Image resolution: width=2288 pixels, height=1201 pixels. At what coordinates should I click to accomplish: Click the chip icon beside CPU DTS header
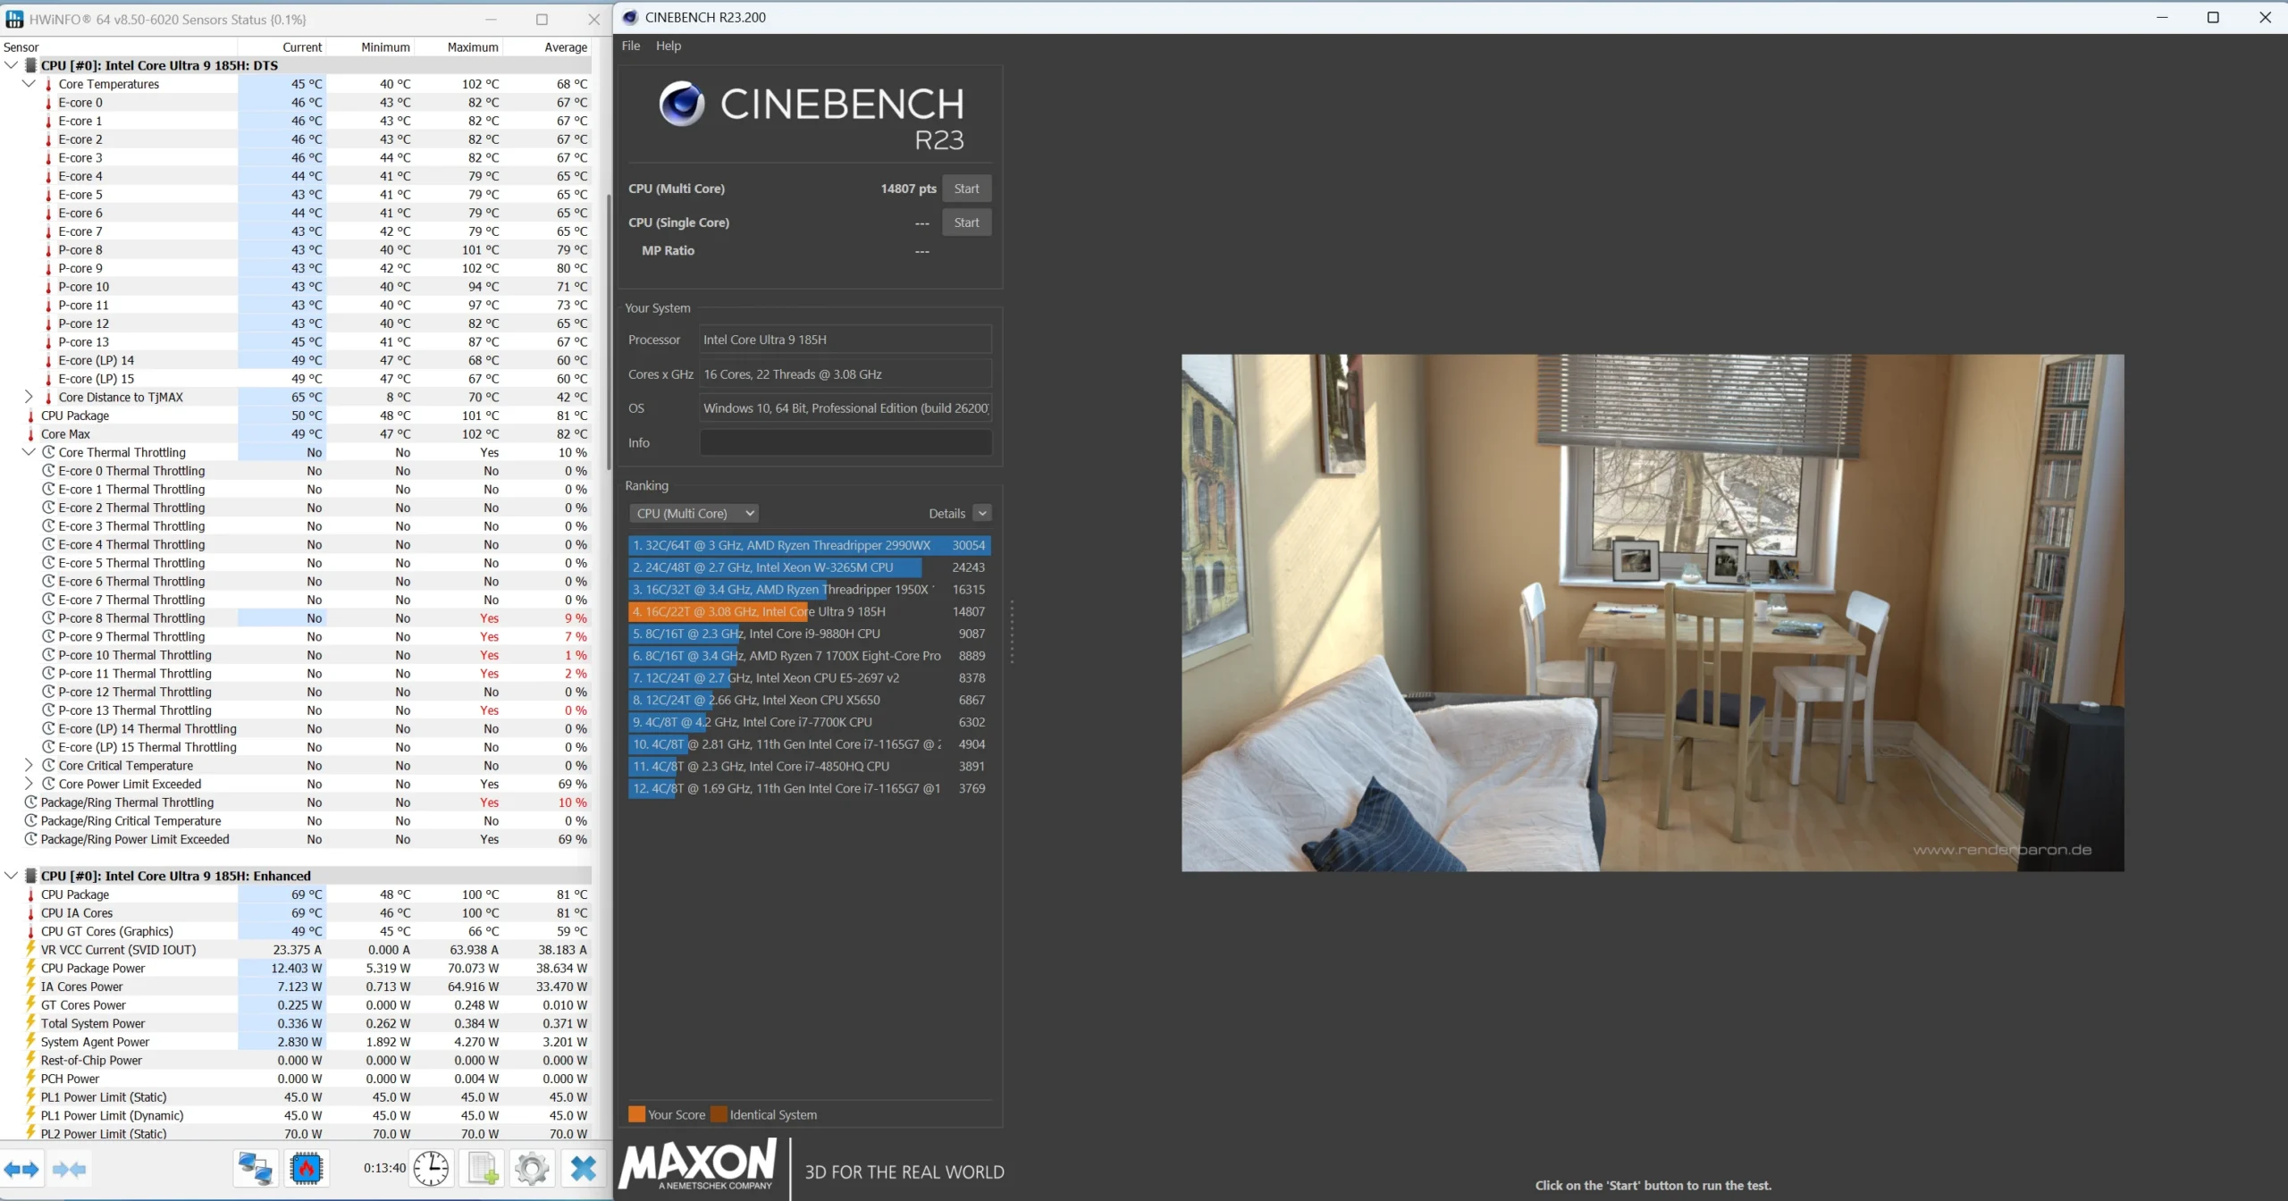click(30, 65)
